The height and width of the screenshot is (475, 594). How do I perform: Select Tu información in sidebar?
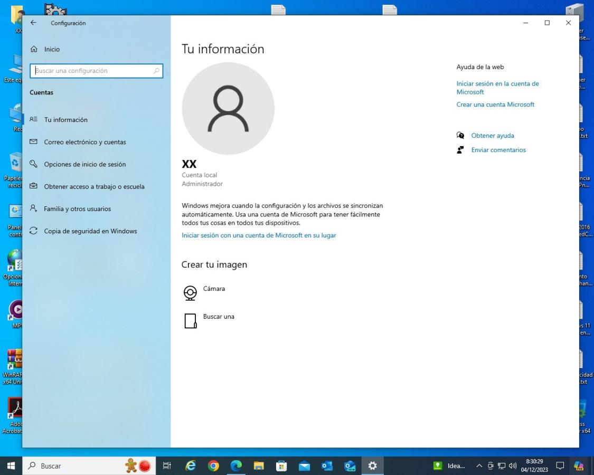(65, 120)
